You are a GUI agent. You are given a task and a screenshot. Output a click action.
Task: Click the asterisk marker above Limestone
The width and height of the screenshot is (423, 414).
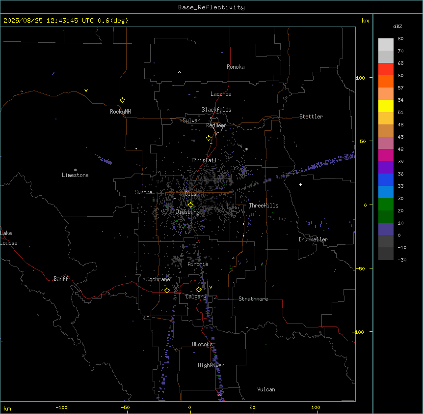tap(75, 170)
